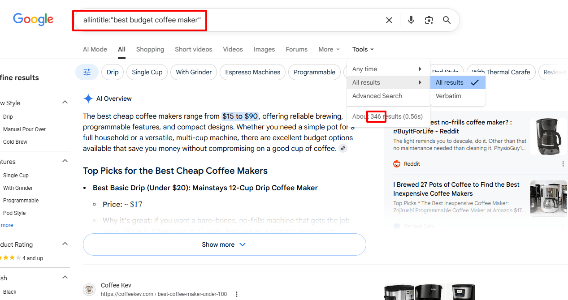Filter by 4 and up rating
This screenshot has width=568, height=300.
click(x=22, y=258)
